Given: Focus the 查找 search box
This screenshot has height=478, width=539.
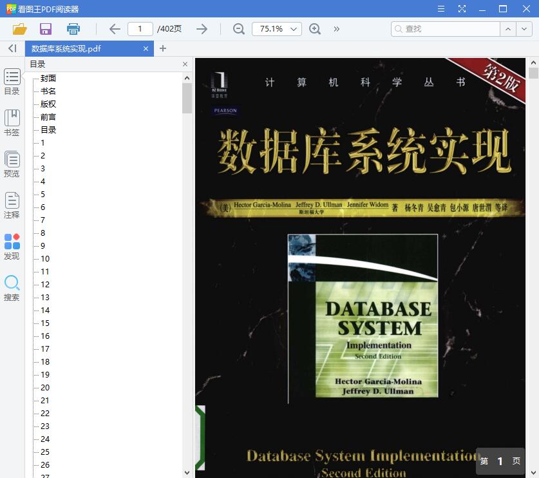Looking at the screenshot, I should point(446,29).
